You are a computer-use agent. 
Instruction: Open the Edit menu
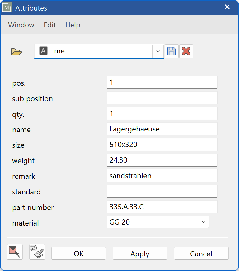pyautogui.click(x=49, y=25)
